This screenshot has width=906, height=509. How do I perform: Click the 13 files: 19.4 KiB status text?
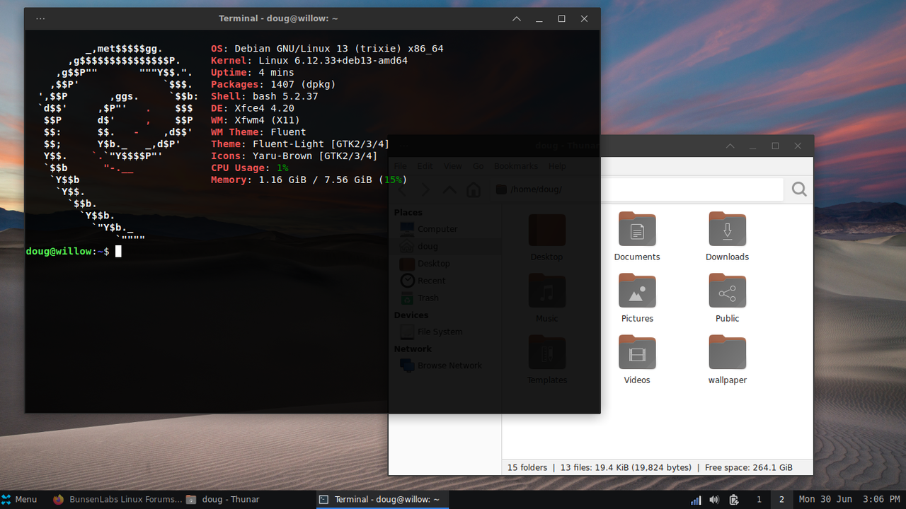[626, 467]
